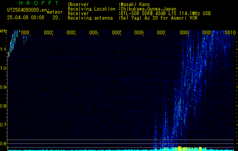The height and width of the screenshot is (151, 238).
Task: Click the HROFFT title text
Action: click(x=39, y=3)
